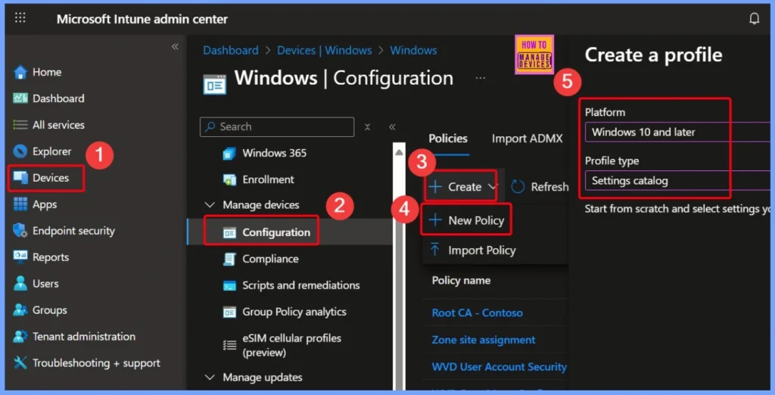
Task: Go to Devices | Windows breadcrumb
Action: coord(324,51)
